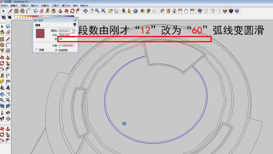
Task: Click the 长度 length field
Action: 67,46
